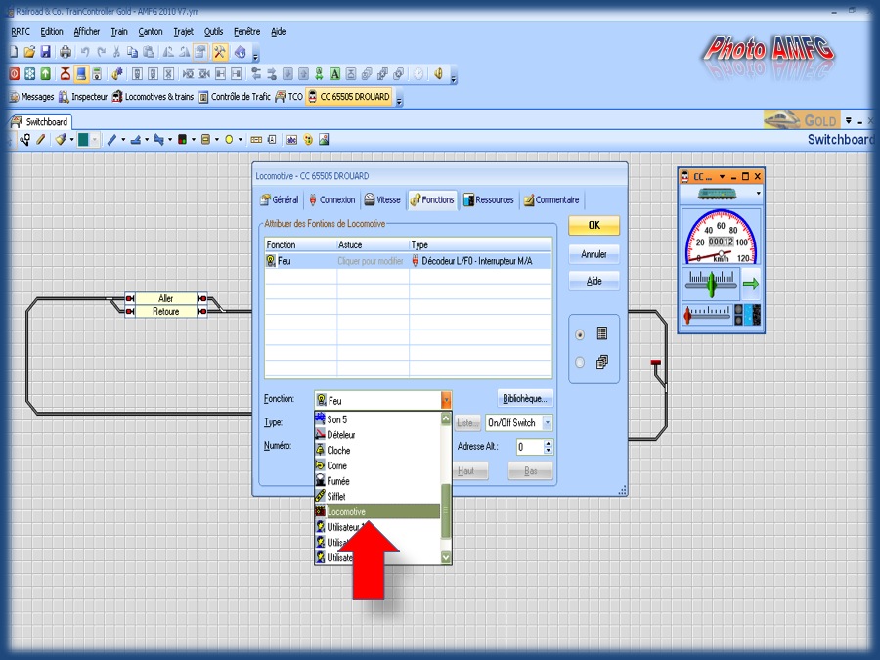Viewport: 880px width, 660px height.
Task: Select the Feu row in functions table
Action: tap(408, 261)
